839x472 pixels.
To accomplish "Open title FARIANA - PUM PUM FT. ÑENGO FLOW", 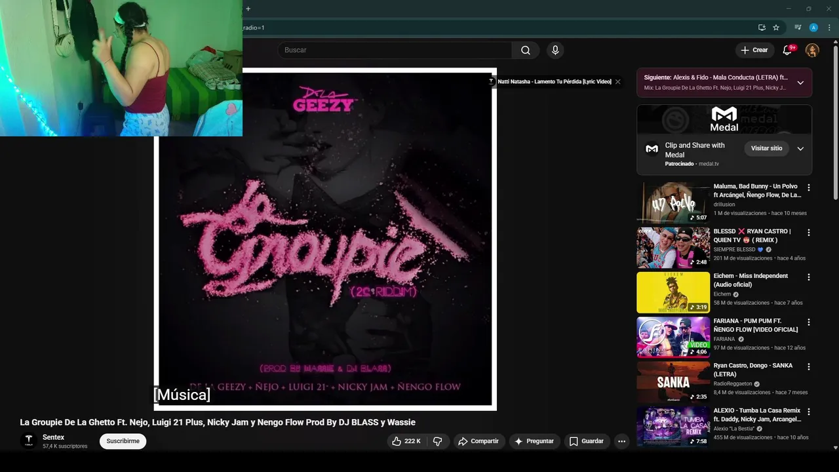I will (x=756, y=325).
